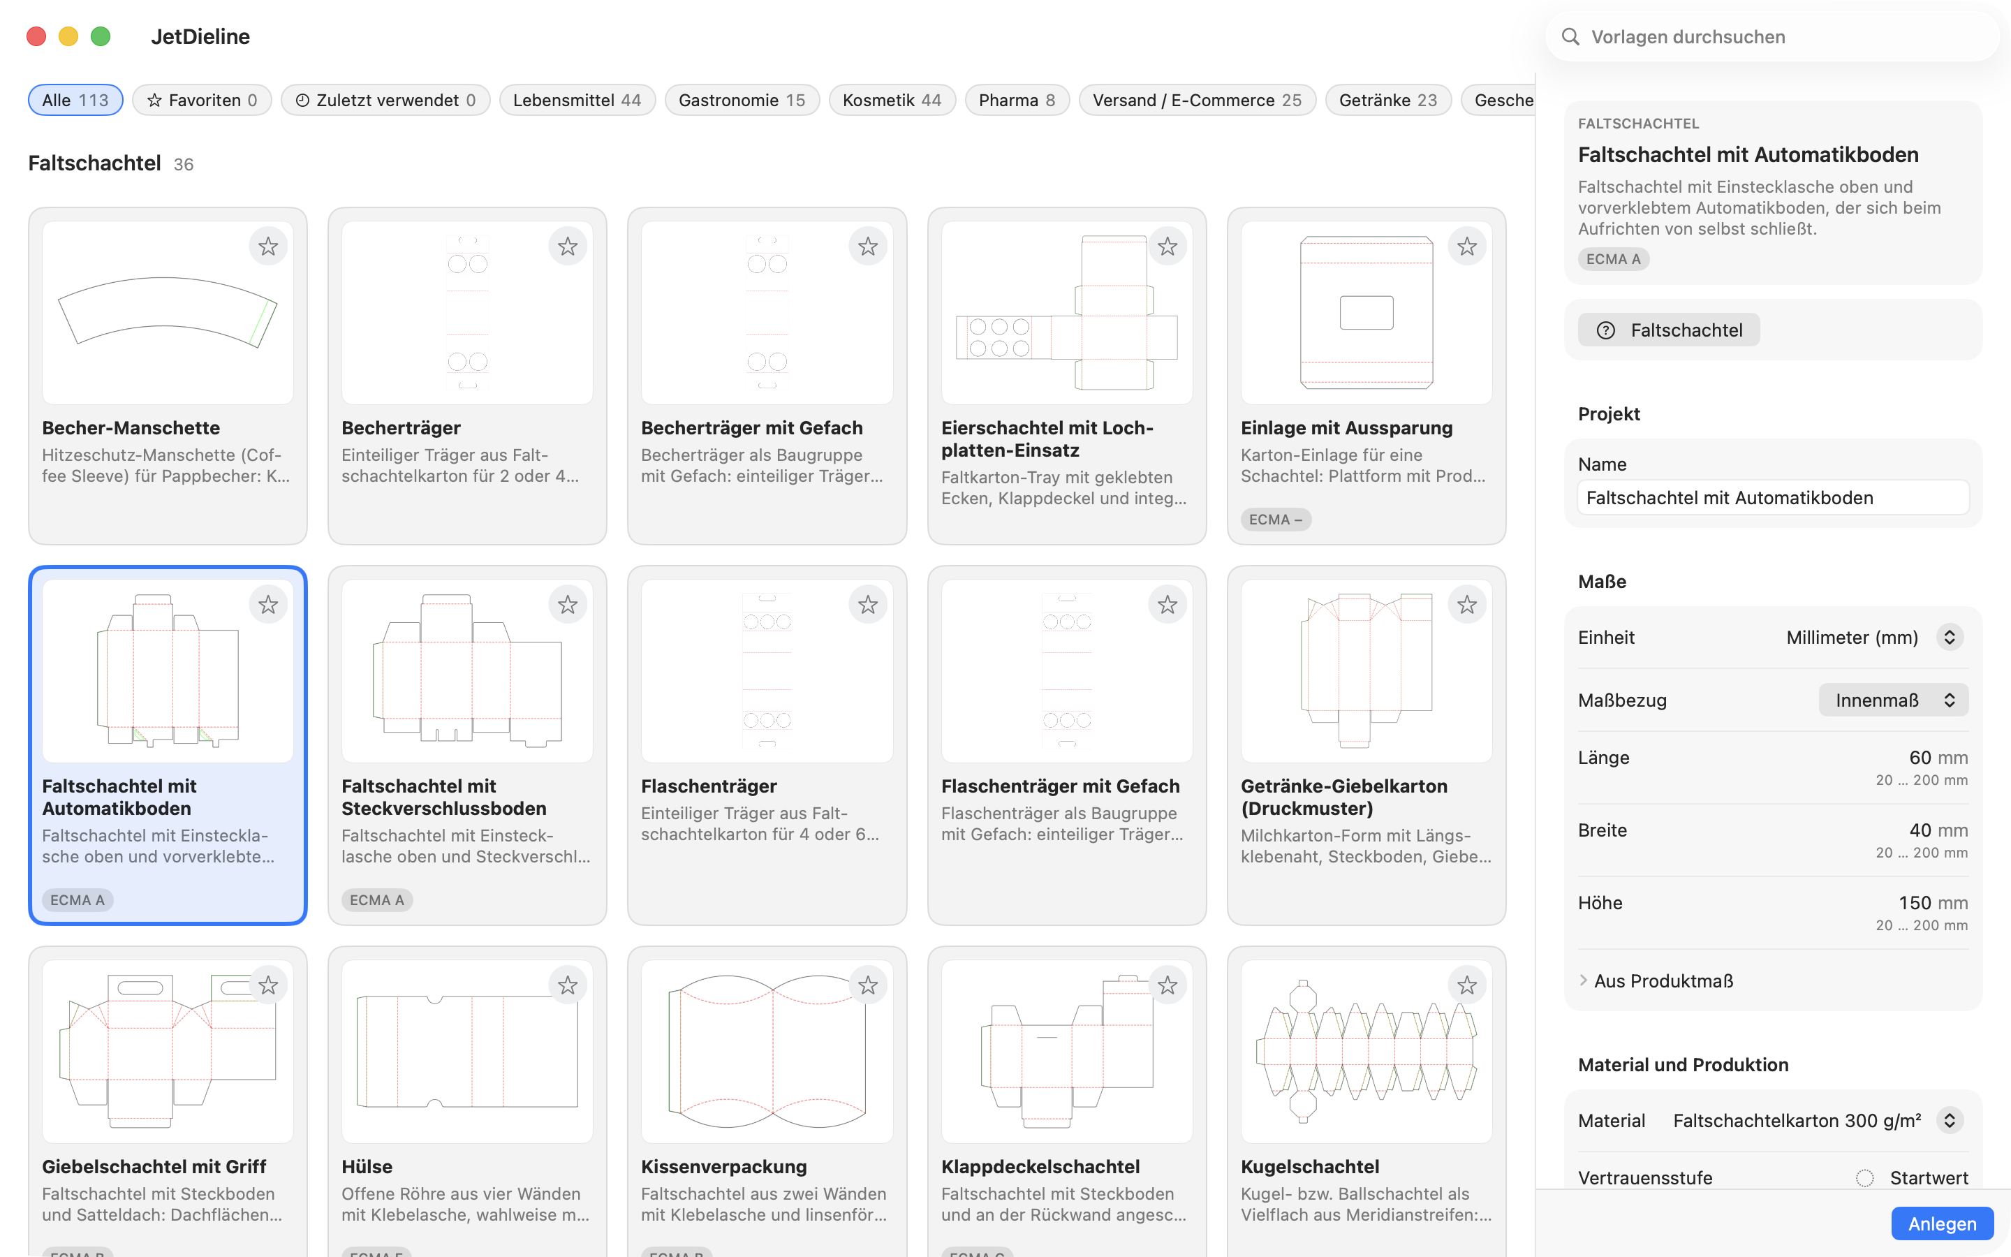The height and width of the screenshot is (1257, 2011).
Task: Show Pharma templates
Action: pos(1016,100)
